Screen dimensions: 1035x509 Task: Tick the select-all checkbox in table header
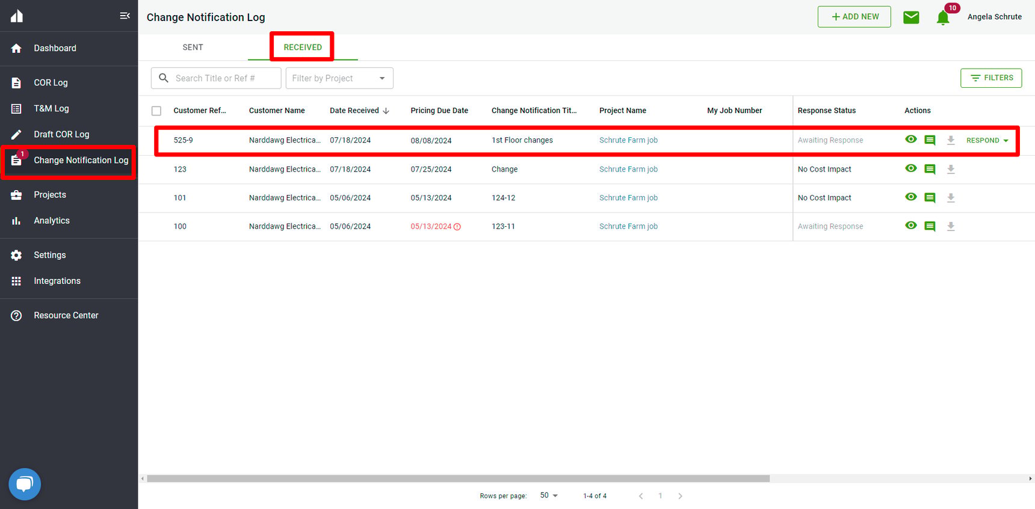156,111
